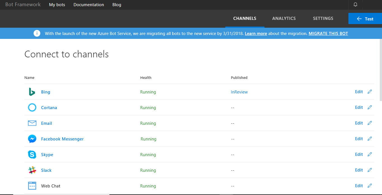
Task: Click the back arrow on the Test button
Action: 359,19
